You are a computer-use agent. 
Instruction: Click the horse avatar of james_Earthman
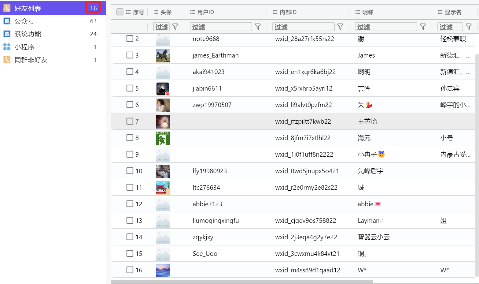click(163, 56)
